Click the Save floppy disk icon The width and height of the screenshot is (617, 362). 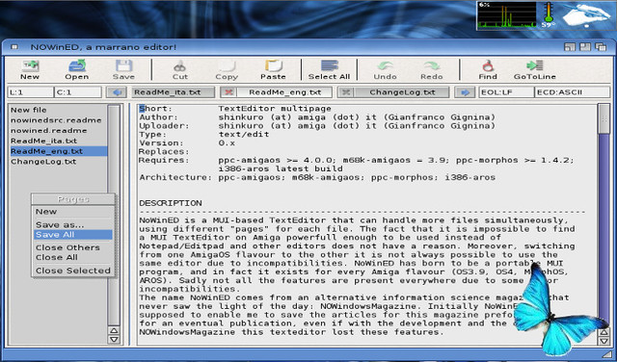(123, 69)
